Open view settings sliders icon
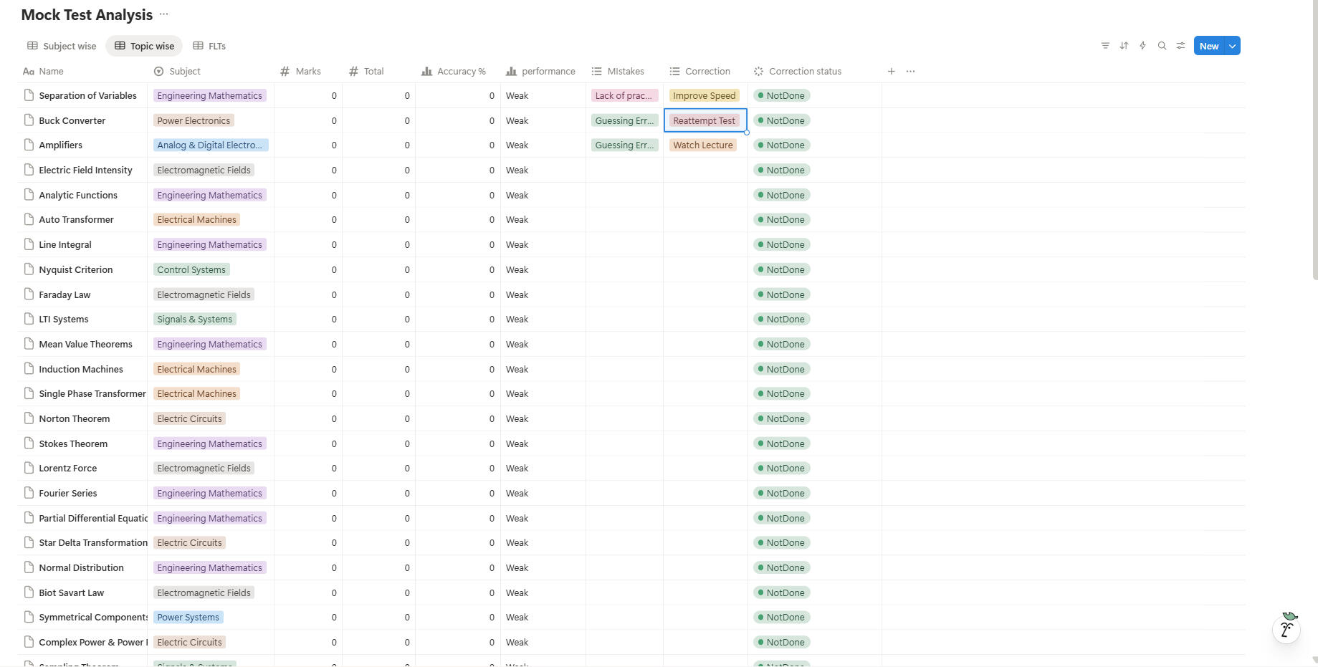 click(1180, 46)
